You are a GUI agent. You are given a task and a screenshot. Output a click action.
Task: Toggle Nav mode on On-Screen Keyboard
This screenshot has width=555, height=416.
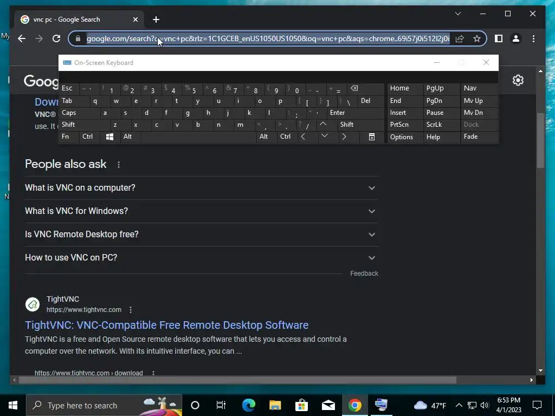click(479, 88)
